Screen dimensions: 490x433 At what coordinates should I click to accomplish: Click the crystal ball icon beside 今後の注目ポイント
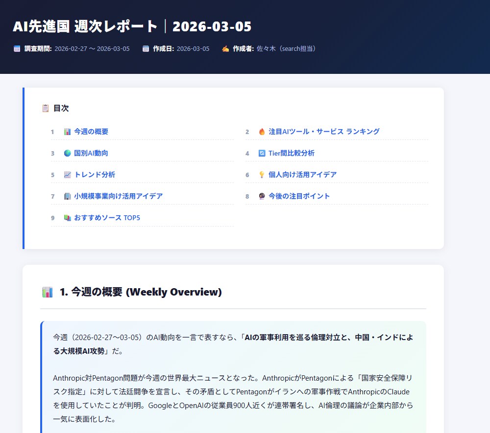tap(262, 196)
